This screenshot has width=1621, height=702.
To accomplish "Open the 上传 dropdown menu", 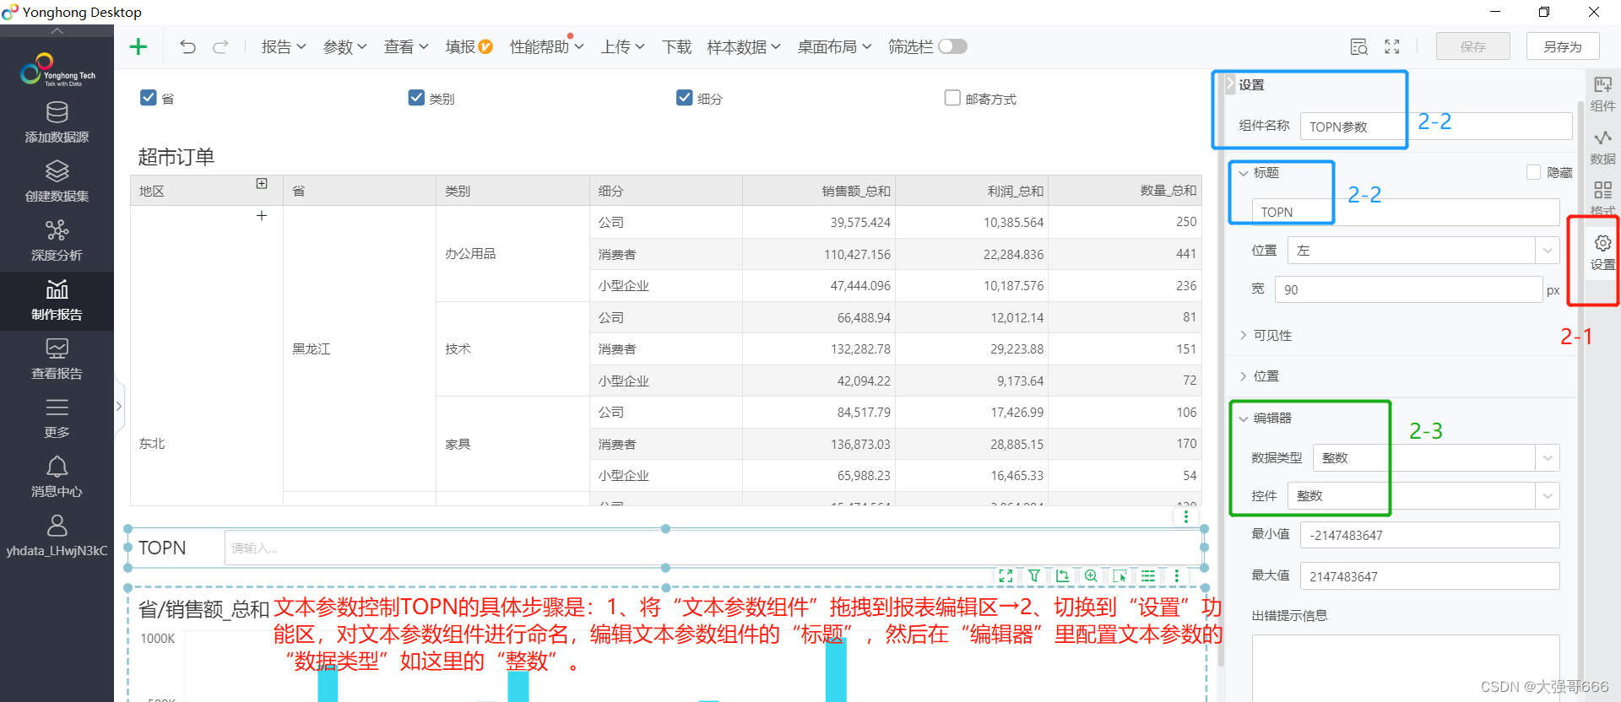I will coord(623,47).
